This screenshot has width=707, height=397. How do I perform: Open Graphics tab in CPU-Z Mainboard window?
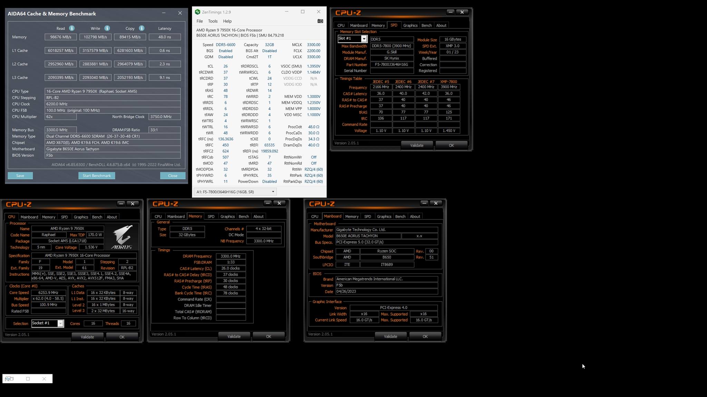coord(384,216)
